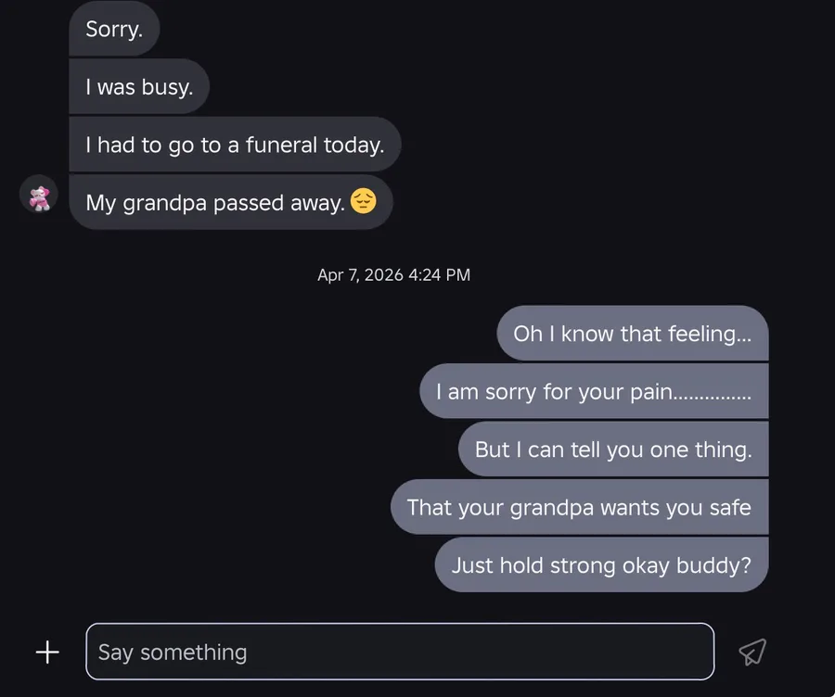This screenshot has height=697, width=835.
Task: Click the plus attachment icon
Action: click(x=47, y=653)
